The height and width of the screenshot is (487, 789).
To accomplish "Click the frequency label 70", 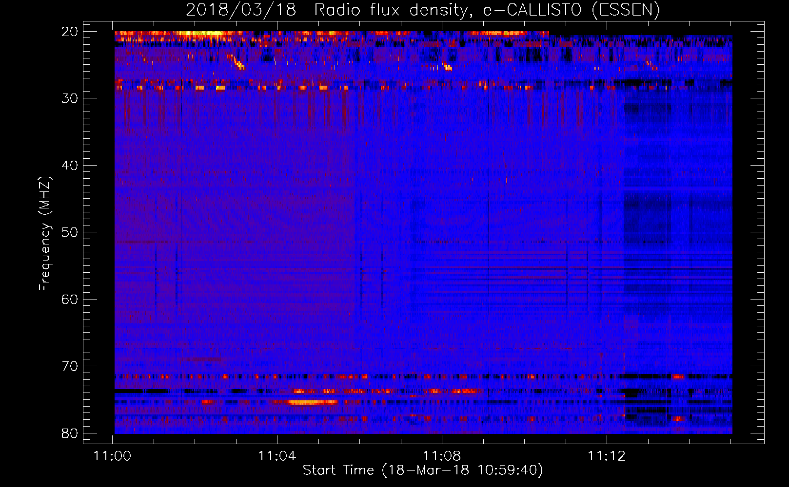I will click(70, 366).
